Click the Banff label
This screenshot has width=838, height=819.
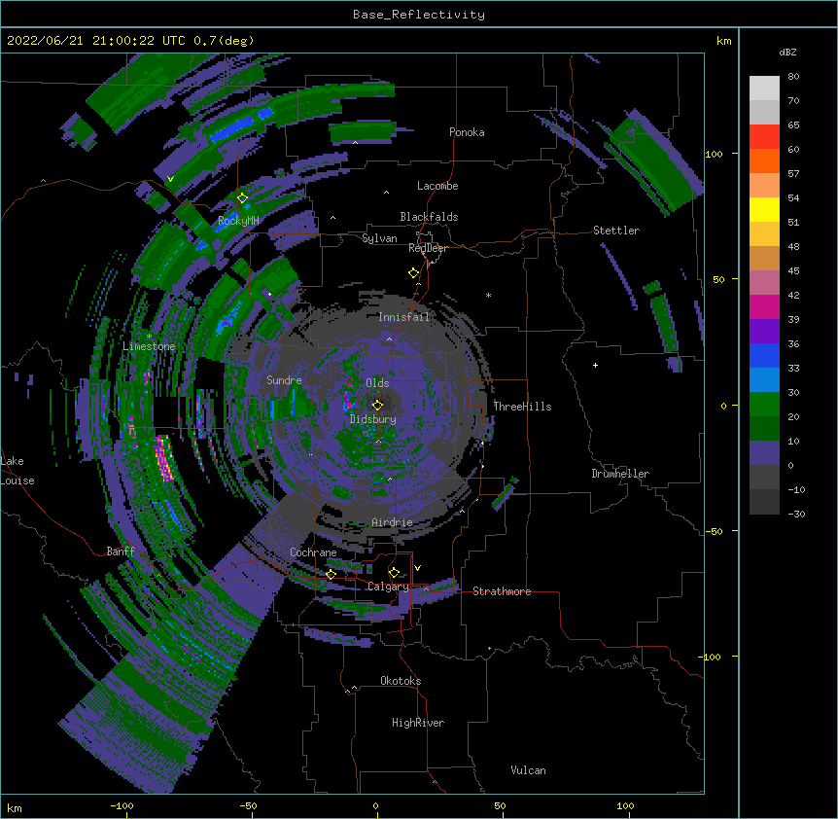point(121,552)
